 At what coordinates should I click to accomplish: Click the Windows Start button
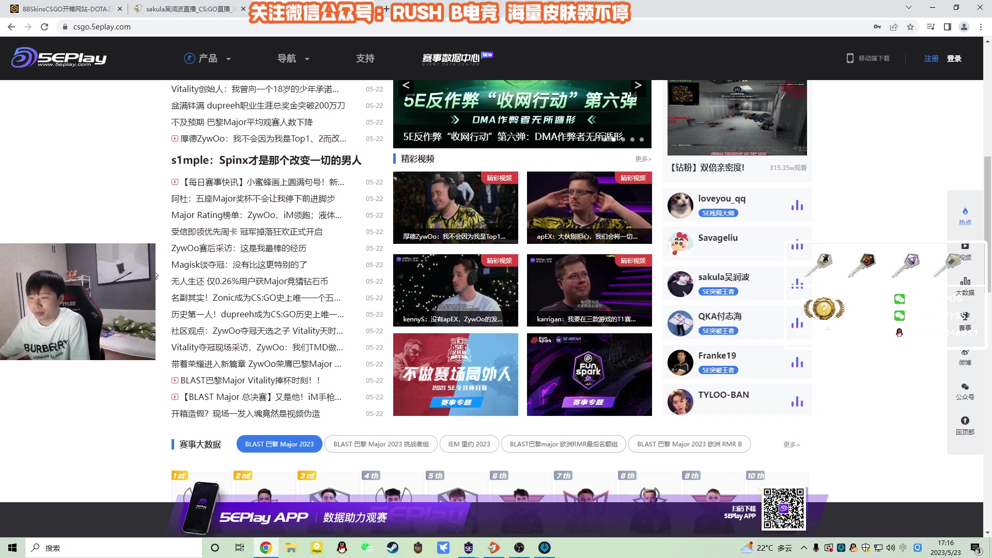point(12,548)
